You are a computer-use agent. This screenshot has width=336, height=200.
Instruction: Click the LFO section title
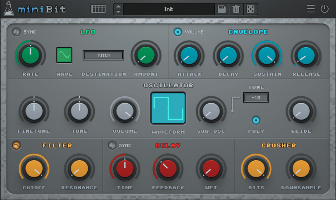(x=88, y=32)
